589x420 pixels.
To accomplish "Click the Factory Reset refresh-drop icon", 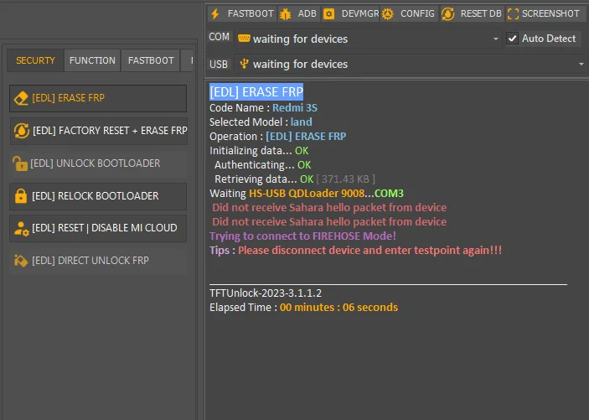I will pos(22,131).
